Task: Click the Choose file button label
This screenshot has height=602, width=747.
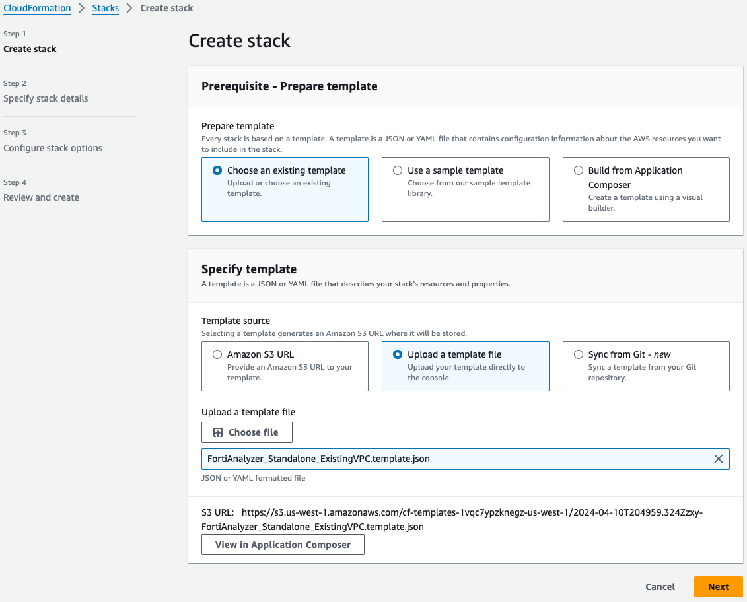Action: coord(253,432)
